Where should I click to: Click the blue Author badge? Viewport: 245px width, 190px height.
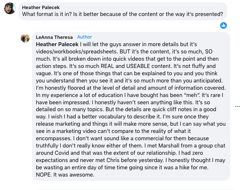coord(84,37)
